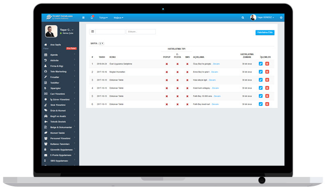Toggle SMS mark for Müşteri Hizmetleri row
Viewport: 328px width, 190px height.
[187, 72]
